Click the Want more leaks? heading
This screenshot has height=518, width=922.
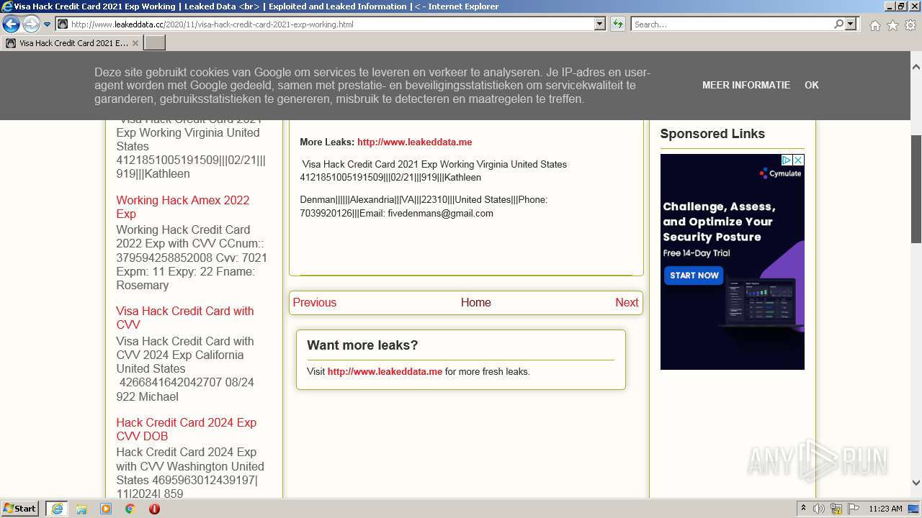[362, 345]
